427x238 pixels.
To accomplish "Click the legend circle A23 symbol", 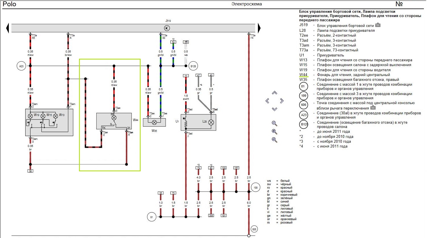I will click(x=304, y=115).
